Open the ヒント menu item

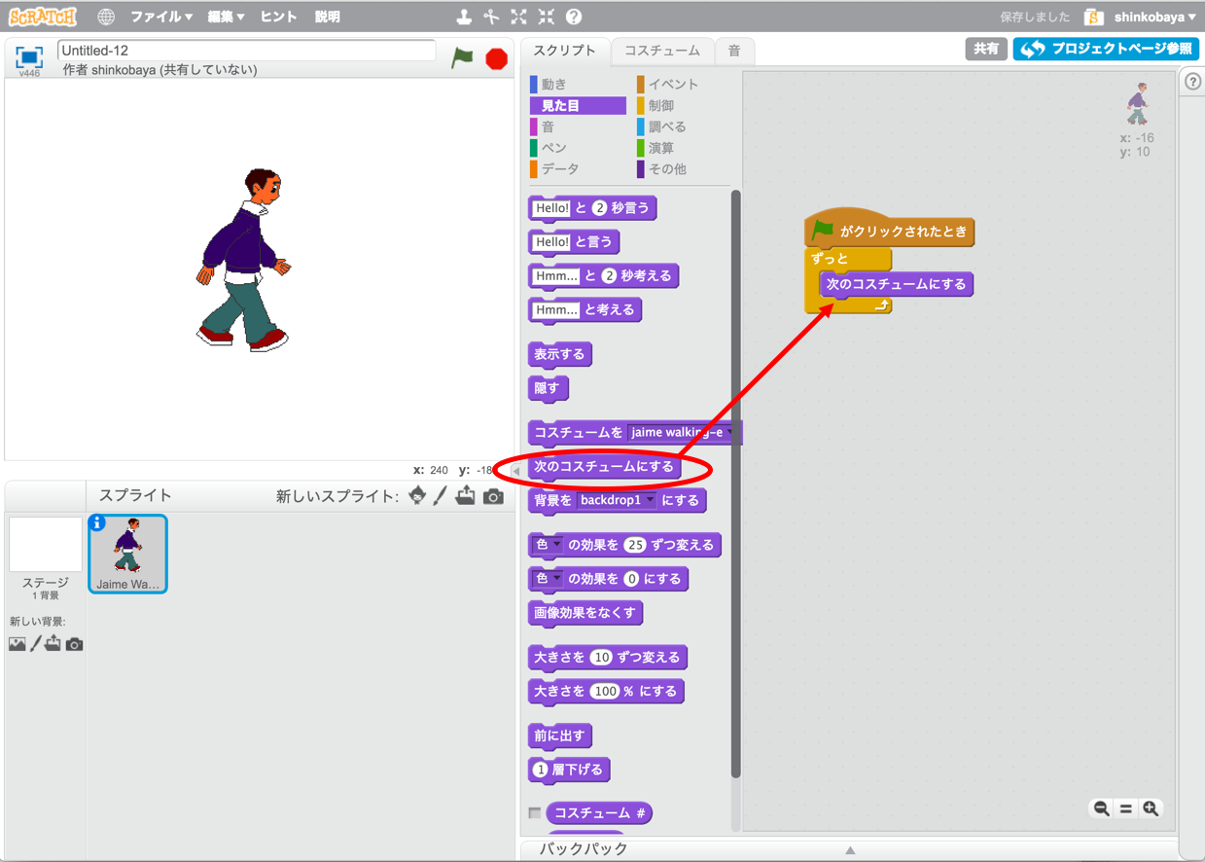point(279,17)
